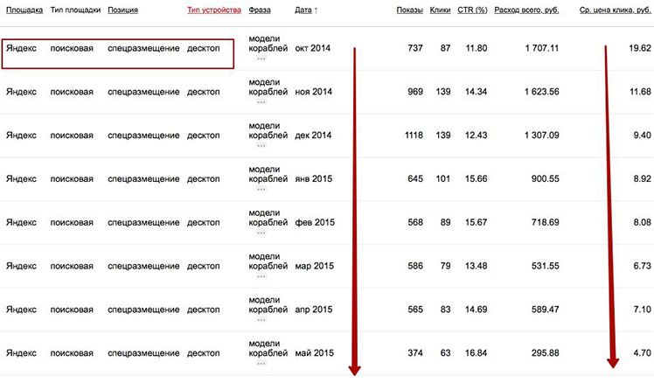Click average click price 8.08
This screenshot has width=654, height=383.
pyautogui.click(x=643, y=222)
